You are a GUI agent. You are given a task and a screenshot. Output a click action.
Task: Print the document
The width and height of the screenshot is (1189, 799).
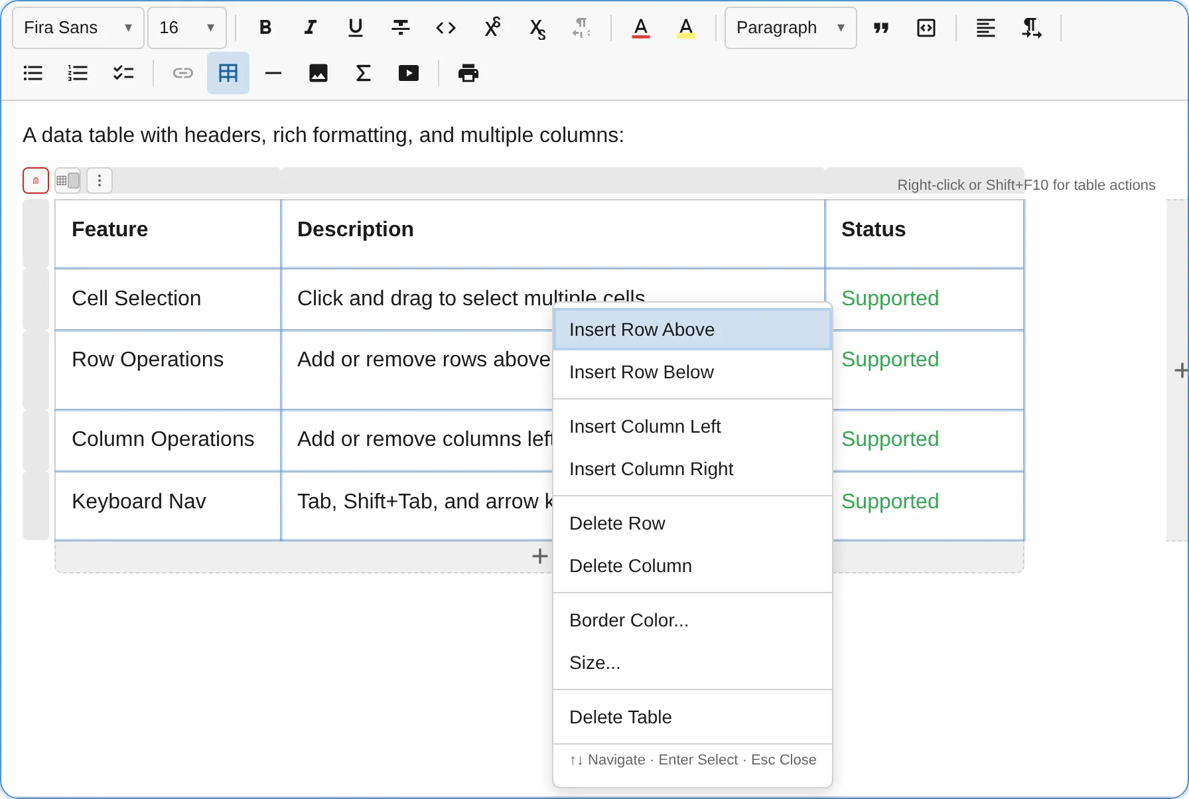pyautogui.click(x=468, y=73)
